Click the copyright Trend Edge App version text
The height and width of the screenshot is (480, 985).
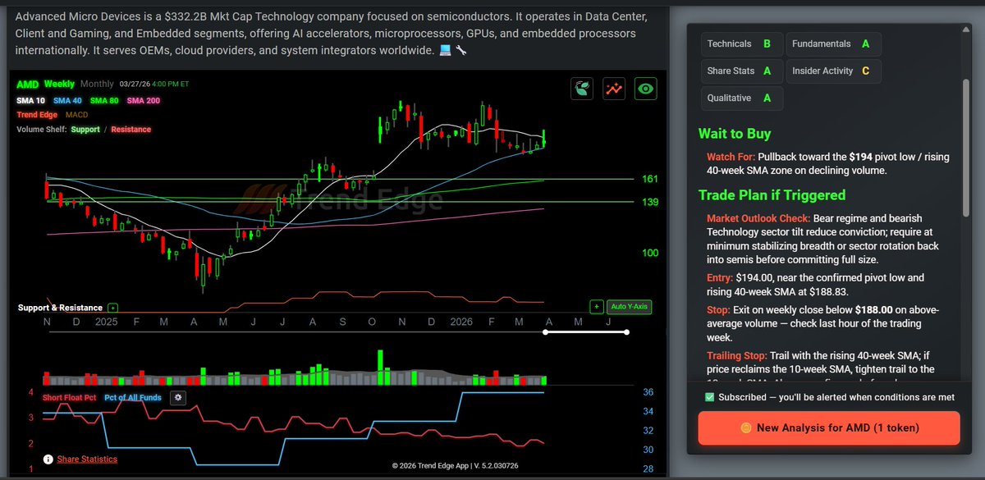(455, 465)
